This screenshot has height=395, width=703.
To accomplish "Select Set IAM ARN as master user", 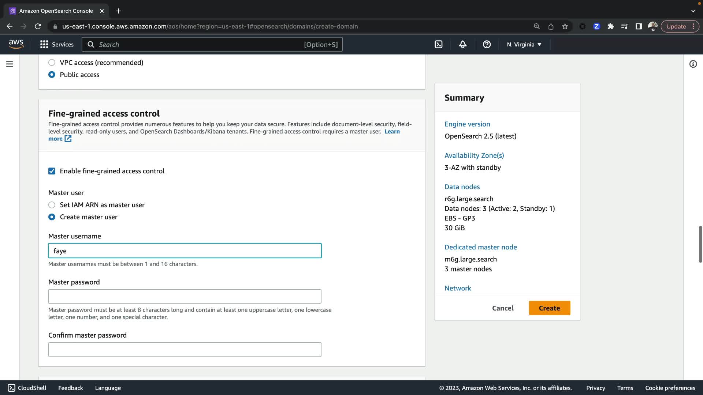I will (52, 205).
